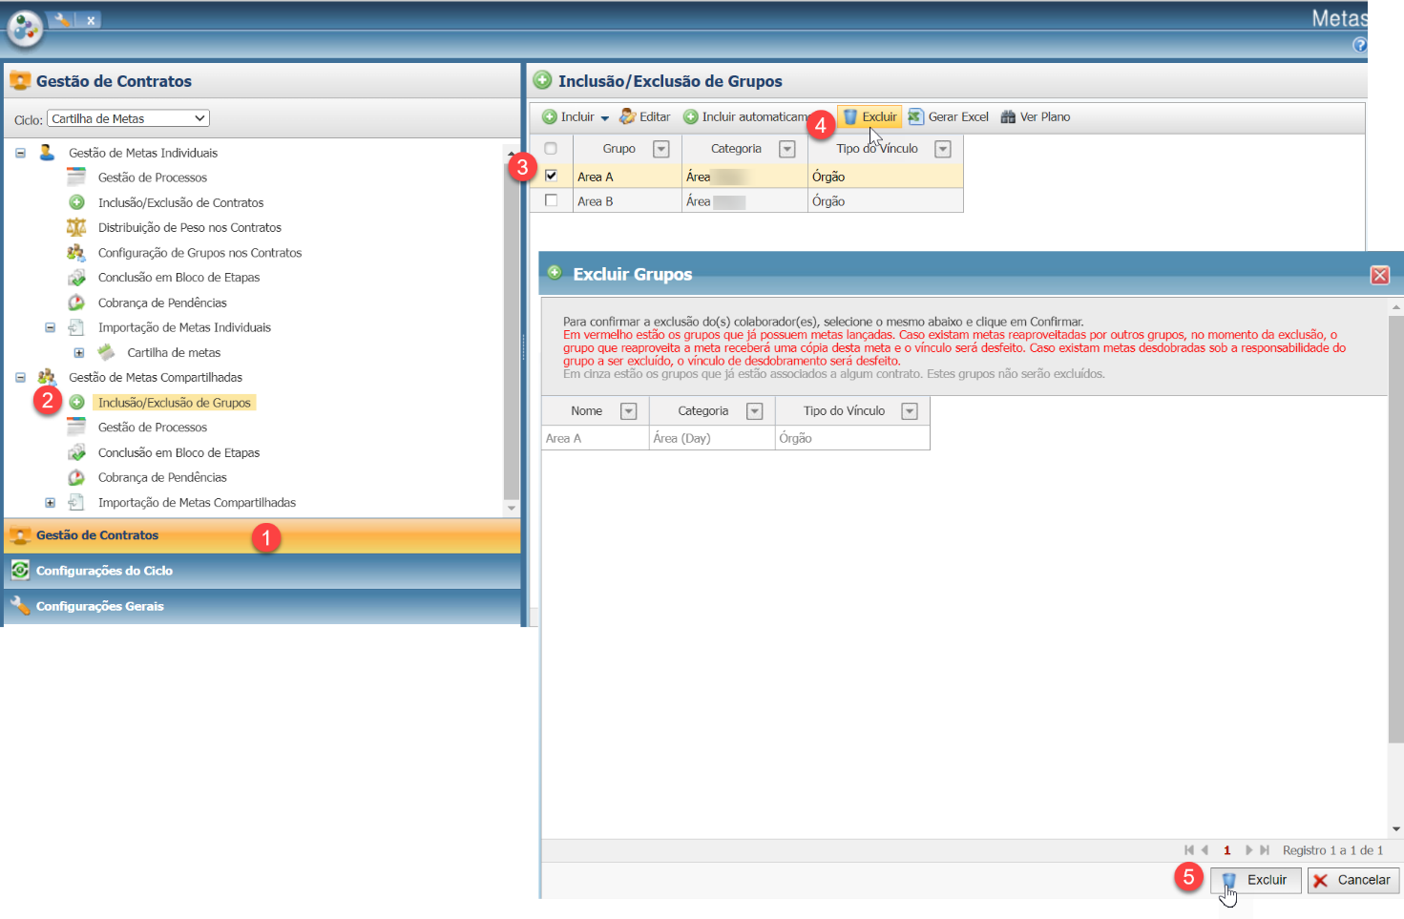Open the Gestão de Contratos accordion panel
This screenshot has height=919, width=1404.
(x=262, y=535)
